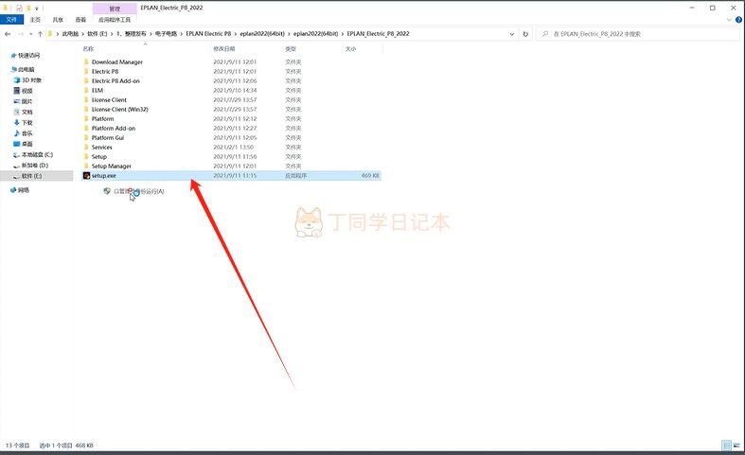Viewport: 745px width, 455px height.
Task: Select the Platform Add-on folder name
Action: tap(114, 129)
